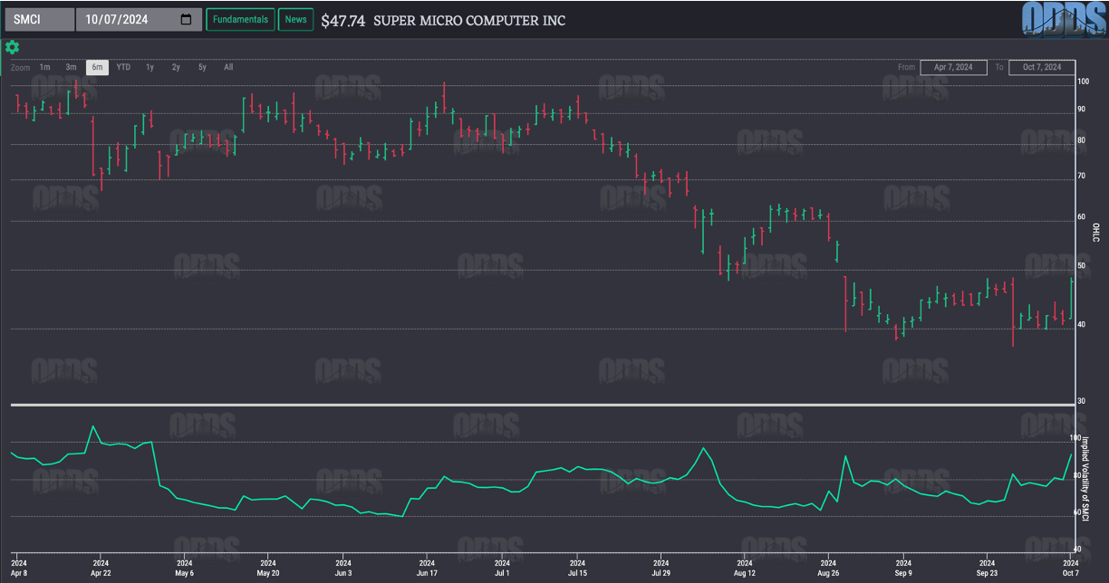Select the active 6m zoom option
1109x583 pixels.
tap(97, 67)
